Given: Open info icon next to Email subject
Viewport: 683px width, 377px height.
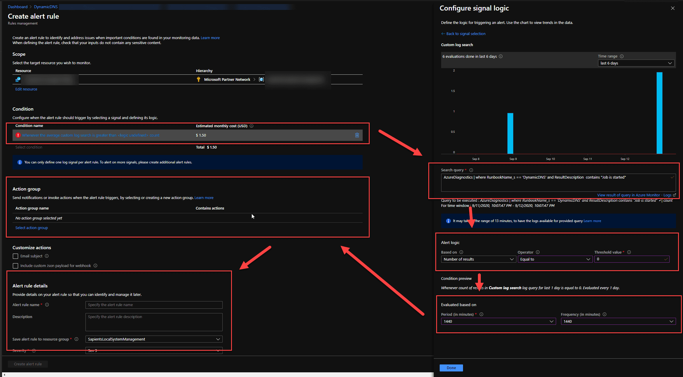Looking at the screenshot, I should point(47,256).
